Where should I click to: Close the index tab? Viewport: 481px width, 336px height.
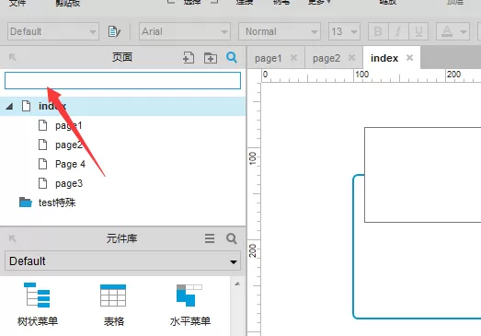(x=409, y=57)
